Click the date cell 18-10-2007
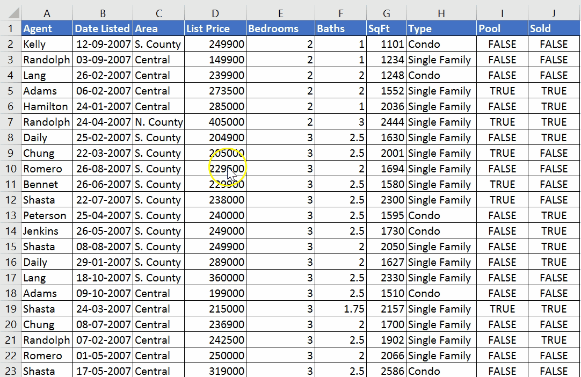The height and width of the screenshot is (377, 581). [103, 278]
